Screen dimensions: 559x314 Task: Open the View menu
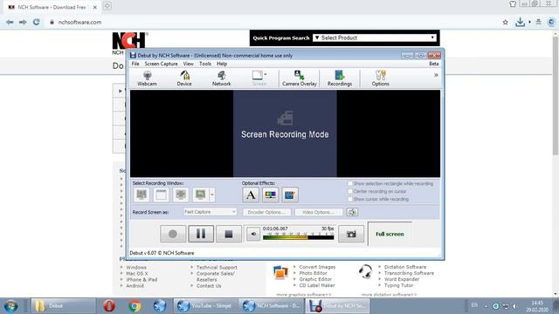click(x=189, y=64)
